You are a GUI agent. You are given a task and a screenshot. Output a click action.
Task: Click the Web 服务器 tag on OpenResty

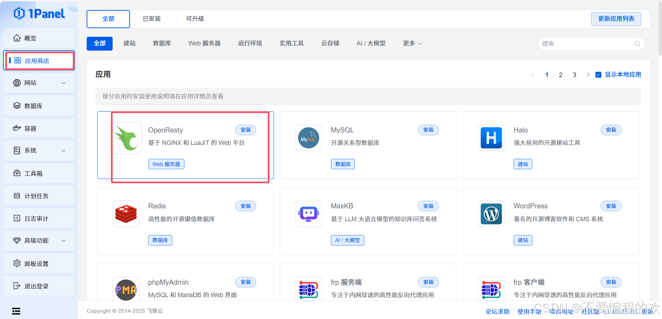[x=166, y=164]
